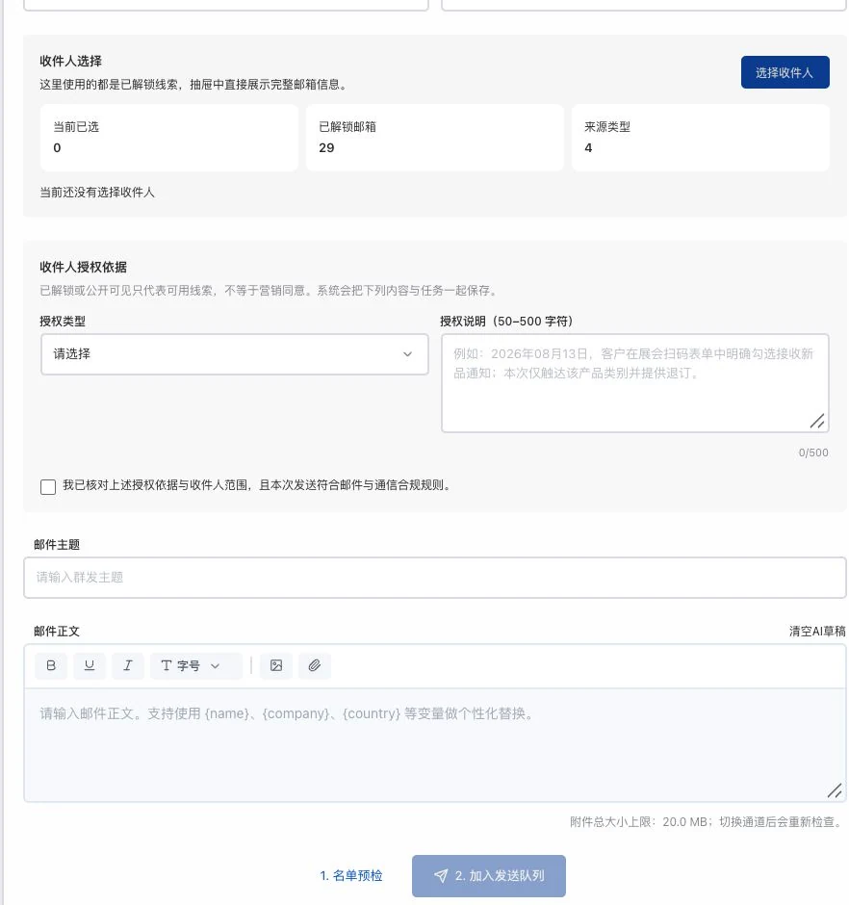Screen dimensions: 849x905
Task: Open the 字号 font size dropdown
Action: point(196,665)
